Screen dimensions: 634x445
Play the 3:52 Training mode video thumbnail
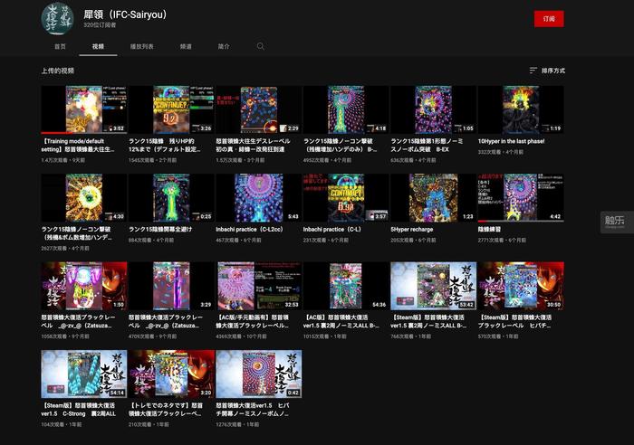click(x=84, y=109)
